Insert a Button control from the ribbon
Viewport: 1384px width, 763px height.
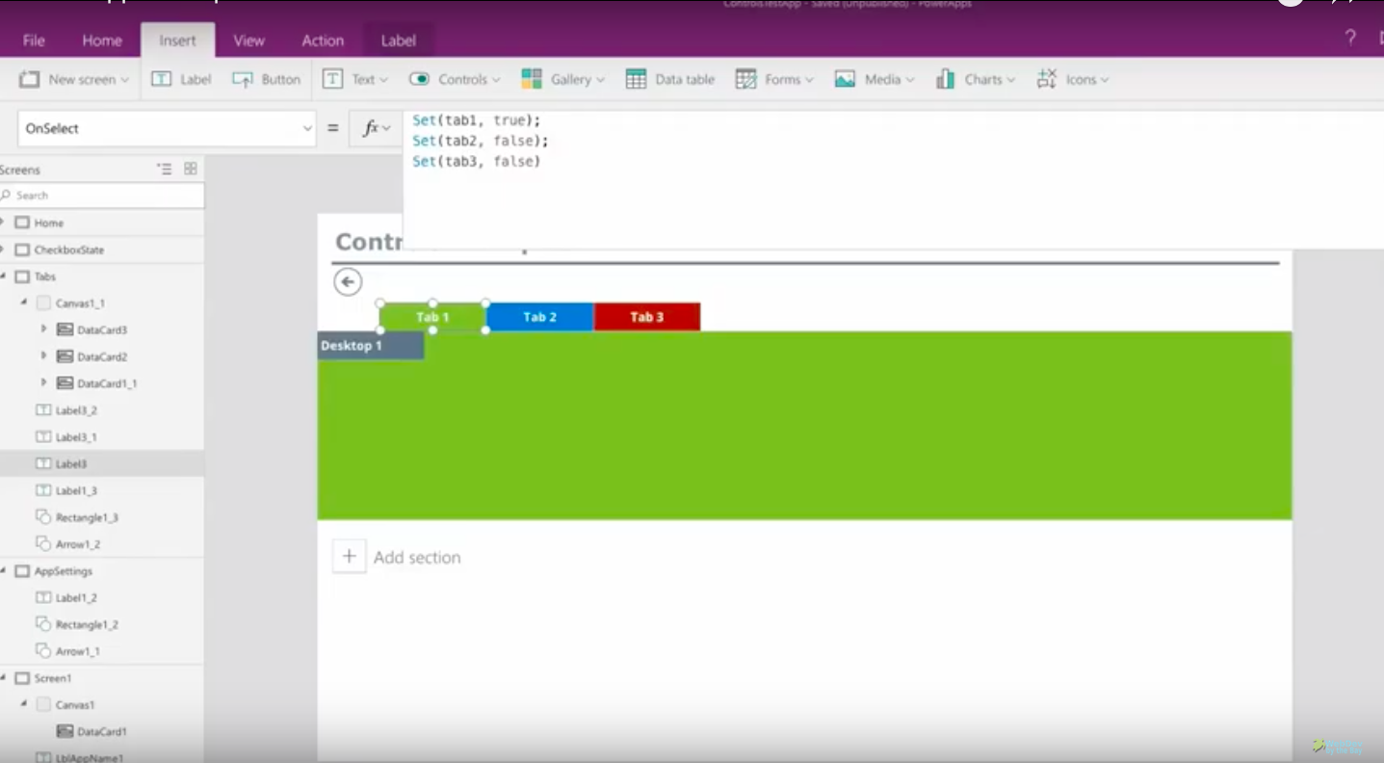pos(267,79)
